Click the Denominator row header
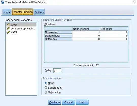This screenshot has width=137, height=106. point(58,36)
